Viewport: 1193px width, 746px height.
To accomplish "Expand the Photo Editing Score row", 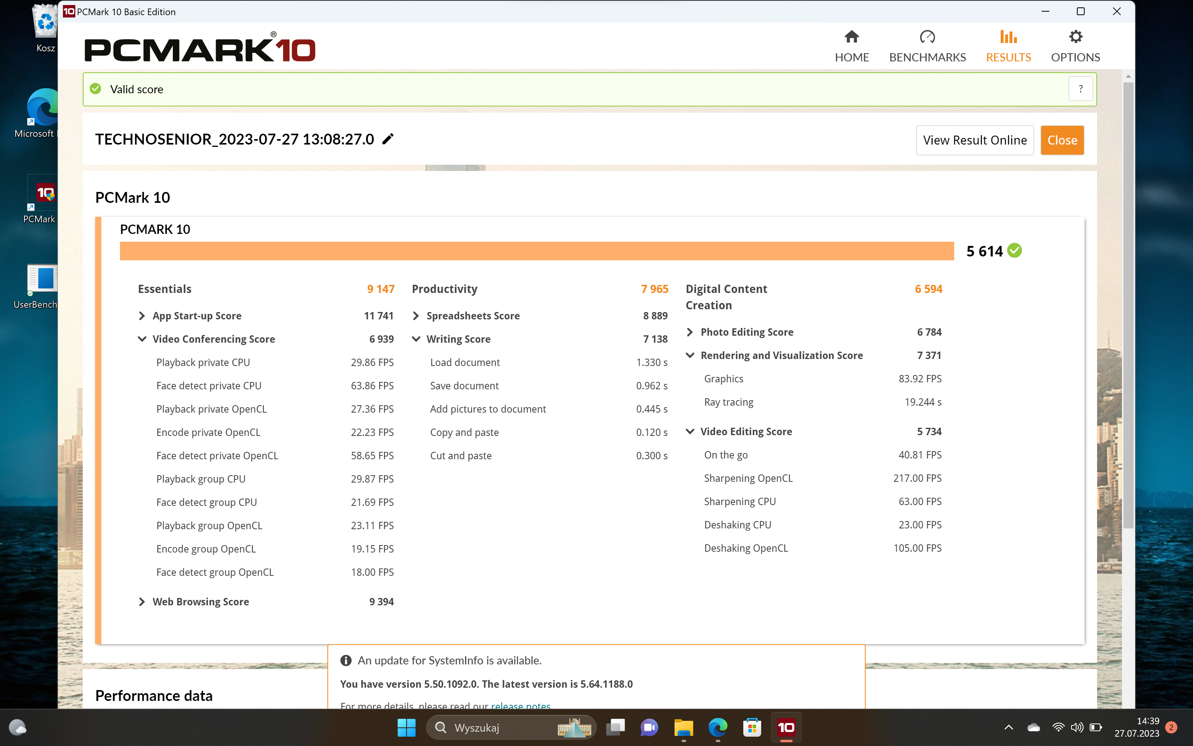I will (x=690, y=332).
